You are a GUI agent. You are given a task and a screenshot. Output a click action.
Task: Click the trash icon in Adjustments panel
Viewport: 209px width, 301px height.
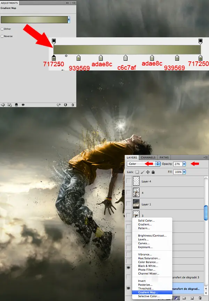72,105
